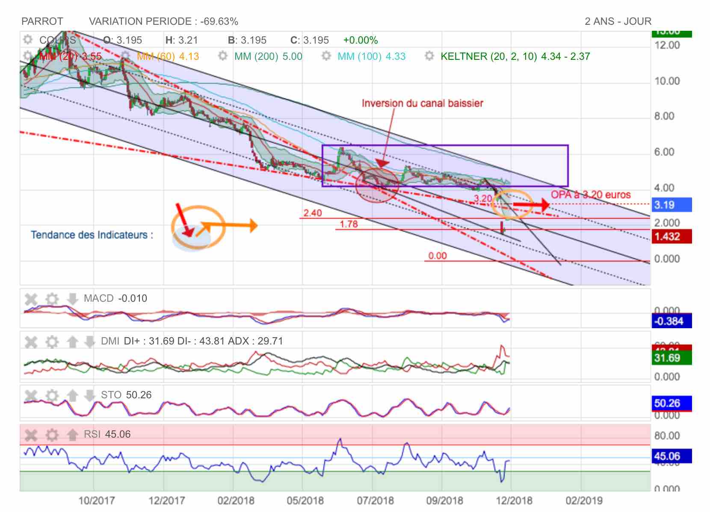Viewport: 710px width, 512px height.
Task: Click the 45.06 RSI value tag
Action: [x=671, y=456]
